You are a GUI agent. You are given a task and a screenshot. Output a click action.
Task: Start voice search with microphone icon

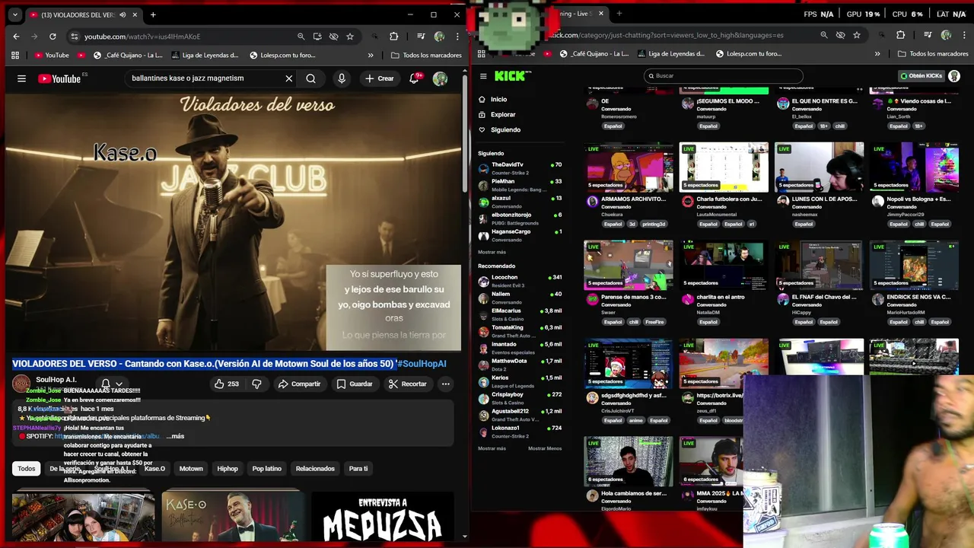(x=342, y=78)
